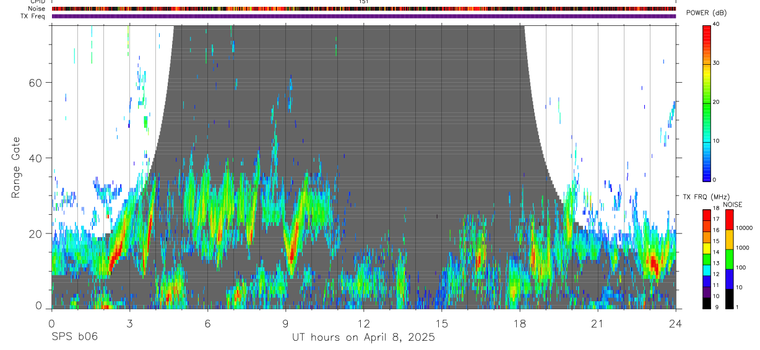This screenshot has width=760, height=350.
Task: Click the NOISE color scale bar
Action: click(729, 259)
